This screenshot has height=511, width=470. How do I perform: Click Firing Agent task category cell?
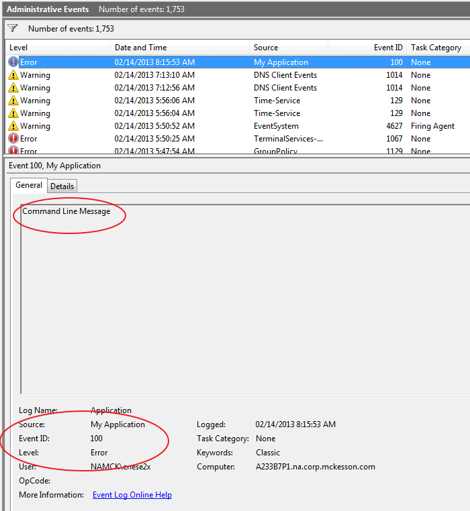(432, 126)
